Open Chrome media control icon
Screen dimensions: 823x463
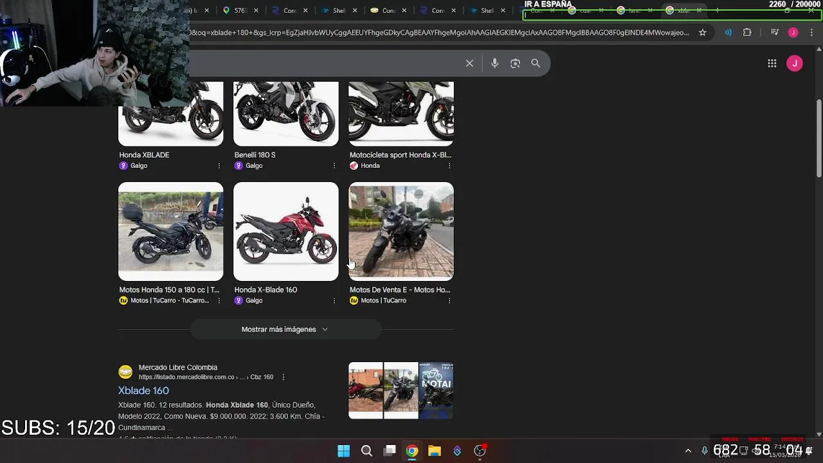pos(775,32)
